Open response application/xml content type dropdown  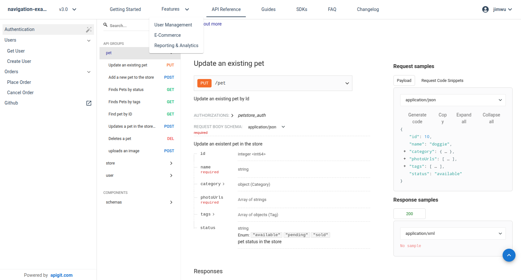(453, 234)
